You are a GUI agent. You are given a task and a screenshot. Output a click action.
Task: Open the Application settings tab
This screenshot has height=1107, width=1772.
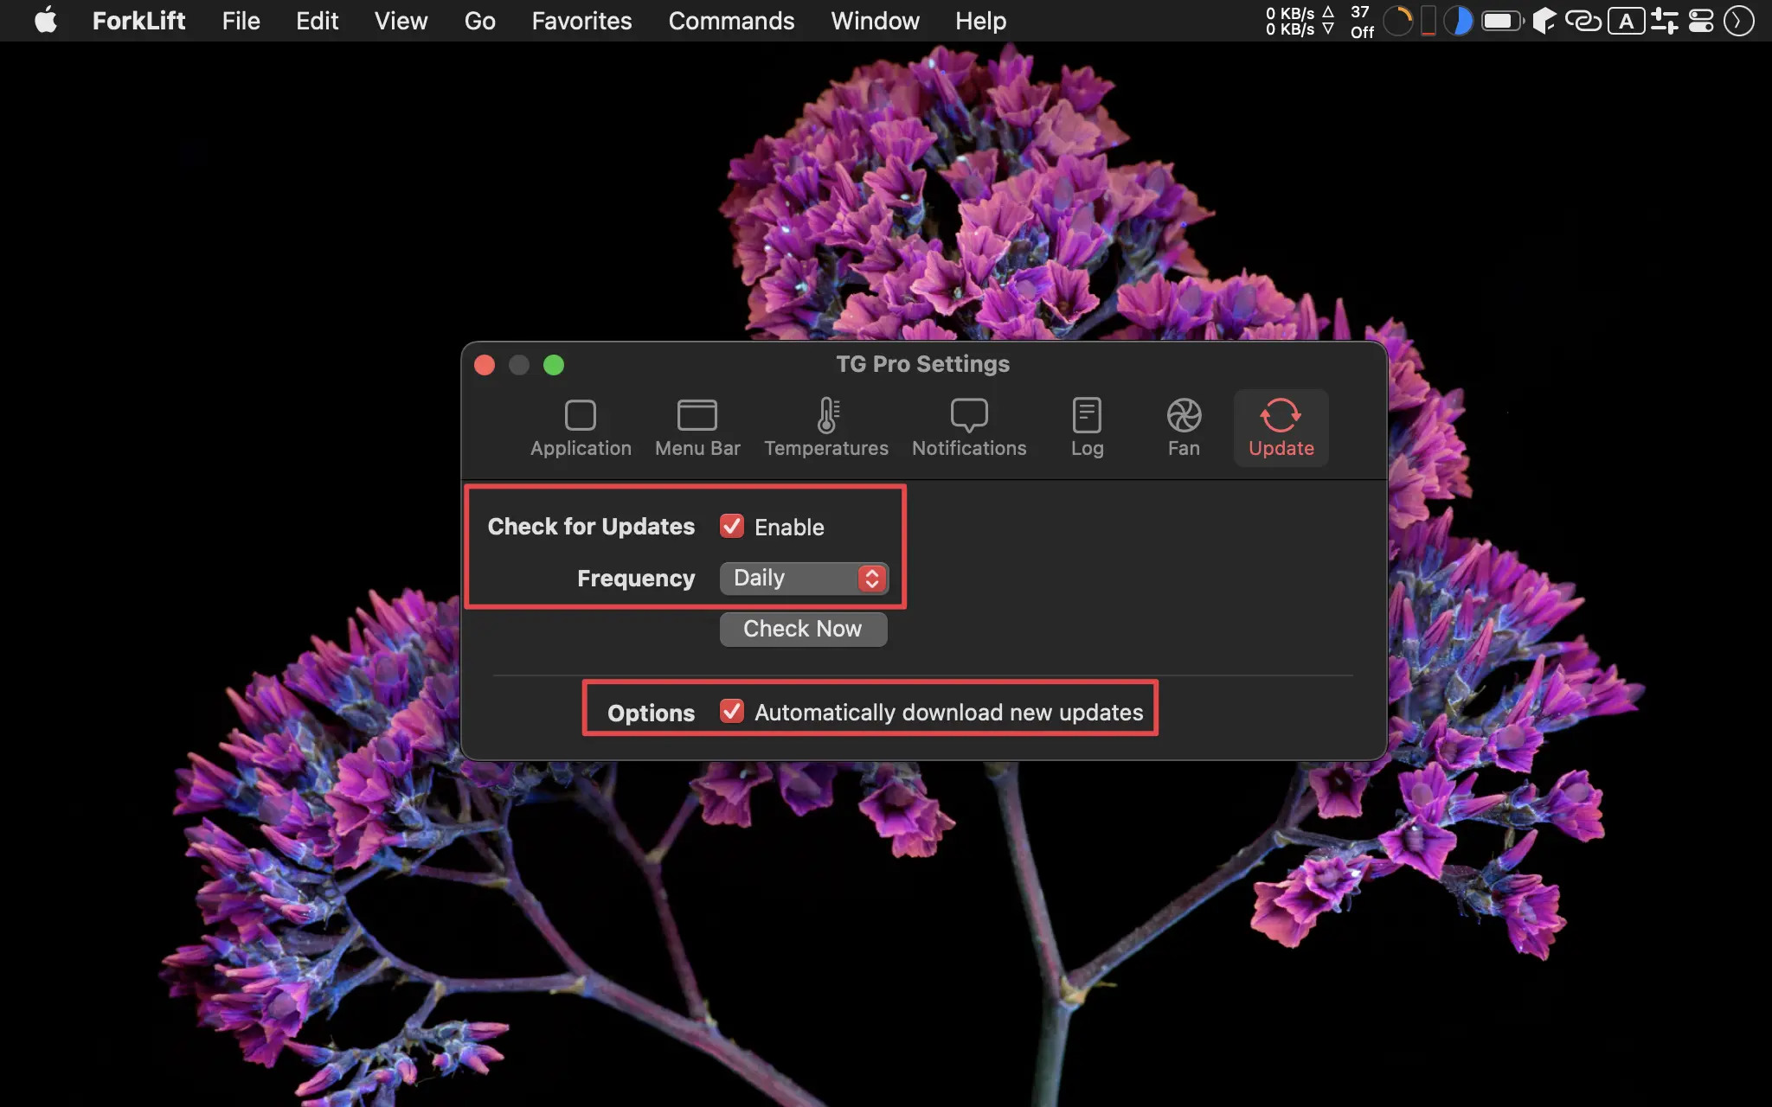point(581,428)
